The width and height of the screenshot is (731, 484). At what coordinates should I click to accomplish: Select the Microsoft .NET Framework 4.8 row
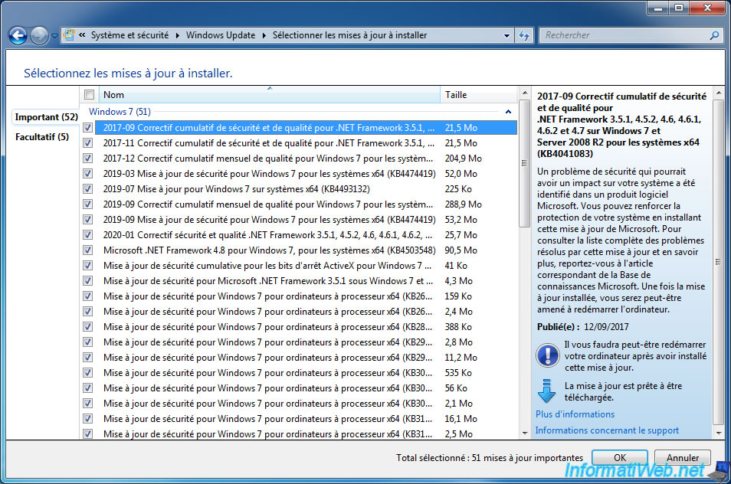tap(306, 250)
